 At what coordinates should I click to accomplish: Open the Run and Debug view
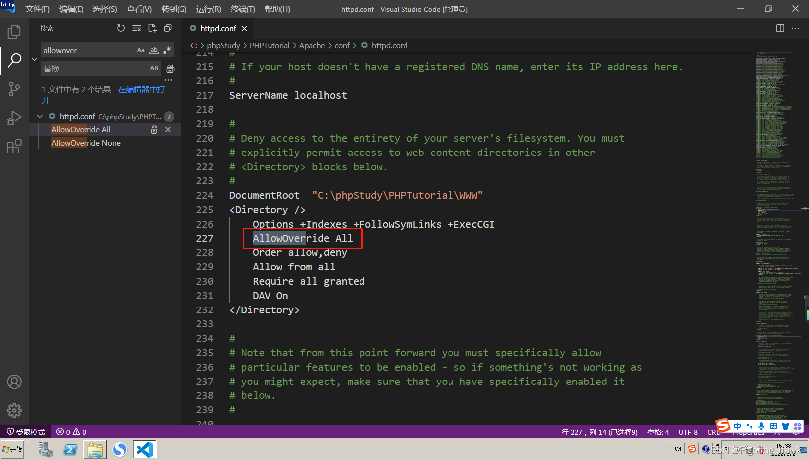point(14,118)
